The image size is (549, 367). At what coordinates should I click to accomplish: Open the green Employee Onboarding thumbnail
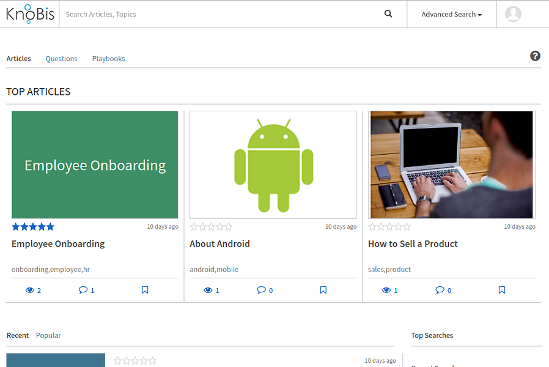point(95,165)
